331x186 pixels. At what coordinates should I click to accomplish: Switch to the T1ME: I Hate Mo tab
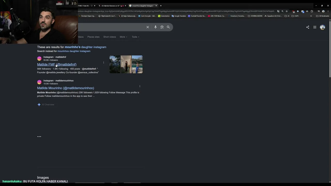pos(85,6)
